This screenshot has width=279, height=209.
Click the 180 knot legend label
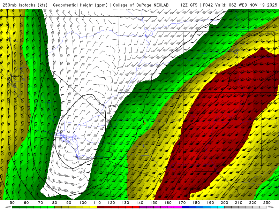[x=196, y=203]
